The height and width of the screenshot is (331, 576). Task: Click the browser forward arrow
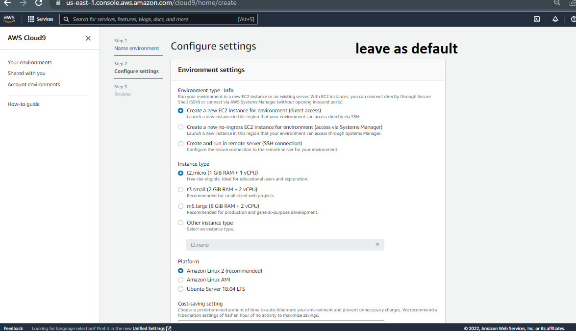(x=23, y=3)
